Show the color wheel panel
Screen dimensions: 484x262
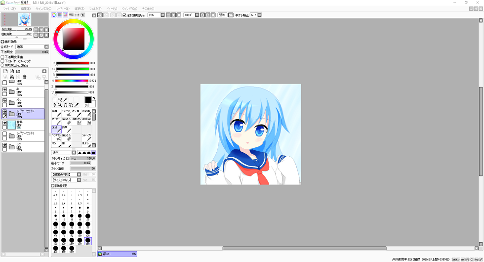tap(54, 15)
